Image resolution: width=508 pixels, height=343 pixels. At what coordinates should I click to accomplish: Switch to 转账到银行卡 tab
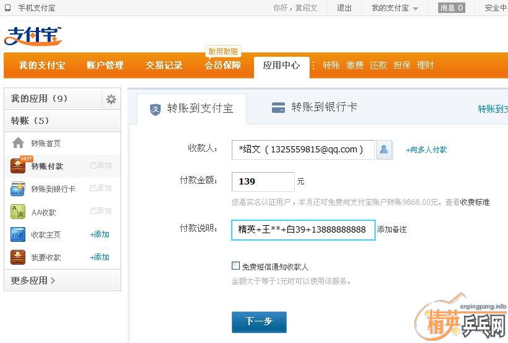[x=315, y=107]
